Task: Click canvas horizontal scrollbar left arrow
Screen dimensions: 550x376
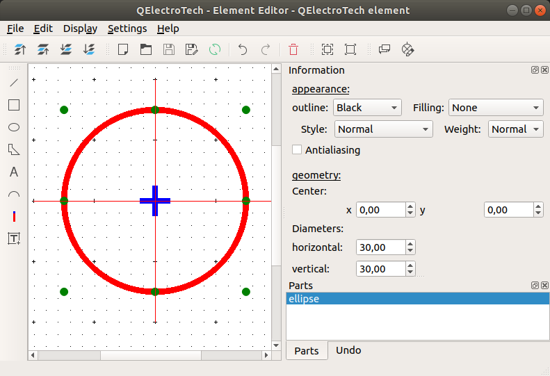Action: (x=33, y=355)
